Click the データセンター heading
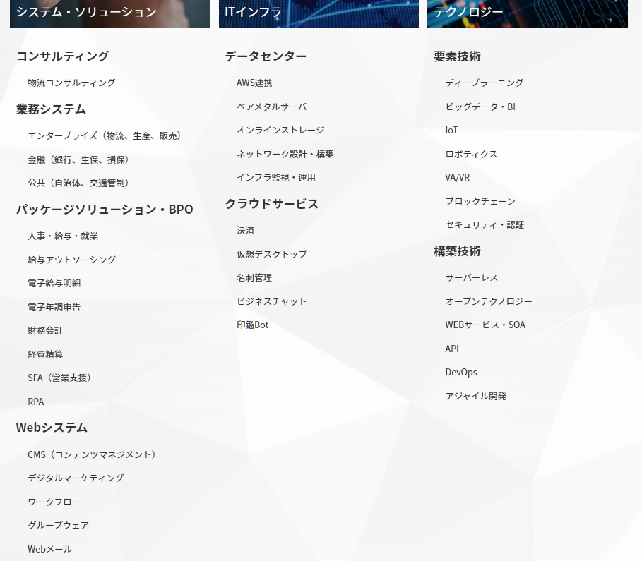 coord(266,56)
